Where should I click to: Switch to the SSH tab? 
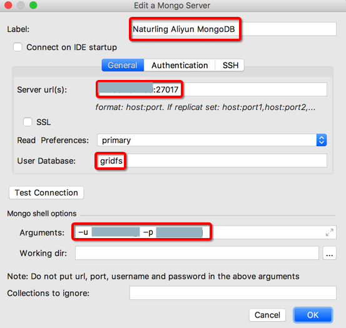click(230, 65)
